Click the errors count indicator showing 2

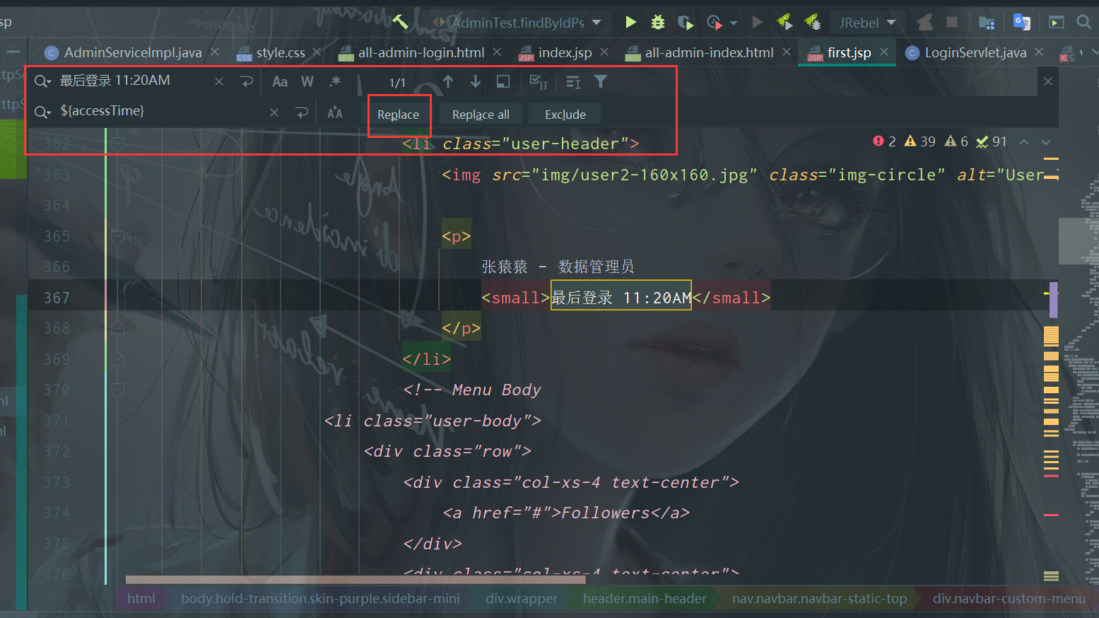884,141
